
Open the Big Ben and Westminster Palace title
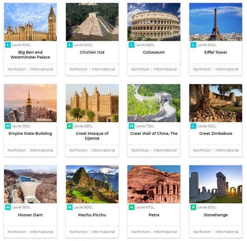[x=30, y=55]
